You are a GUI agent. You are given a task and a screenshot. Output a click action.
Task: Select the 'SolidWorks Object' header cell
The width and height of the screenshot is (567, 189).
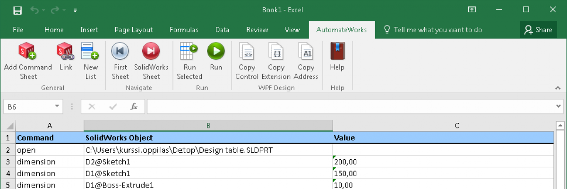pyautogui.click(x=208, y=138)
